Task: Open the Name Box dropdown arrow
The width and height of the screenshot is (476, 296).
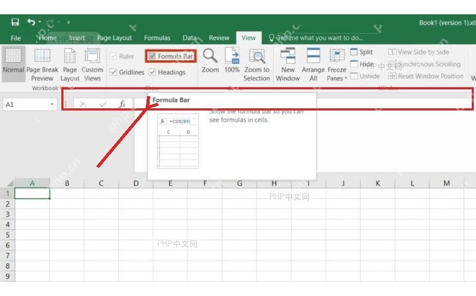Action: point(52,104)
